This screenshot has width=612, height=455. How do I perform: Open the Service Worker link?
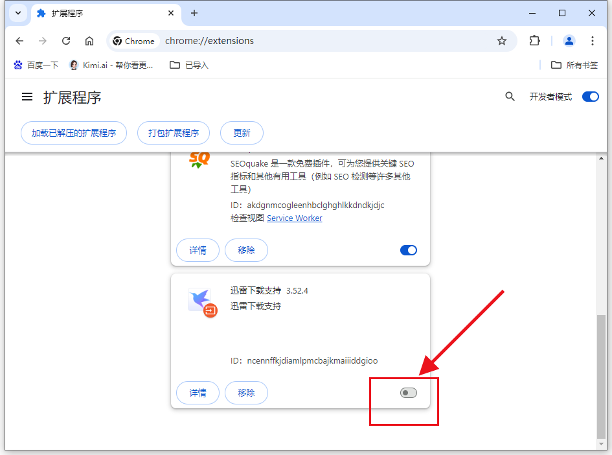(x=294, y=218)
